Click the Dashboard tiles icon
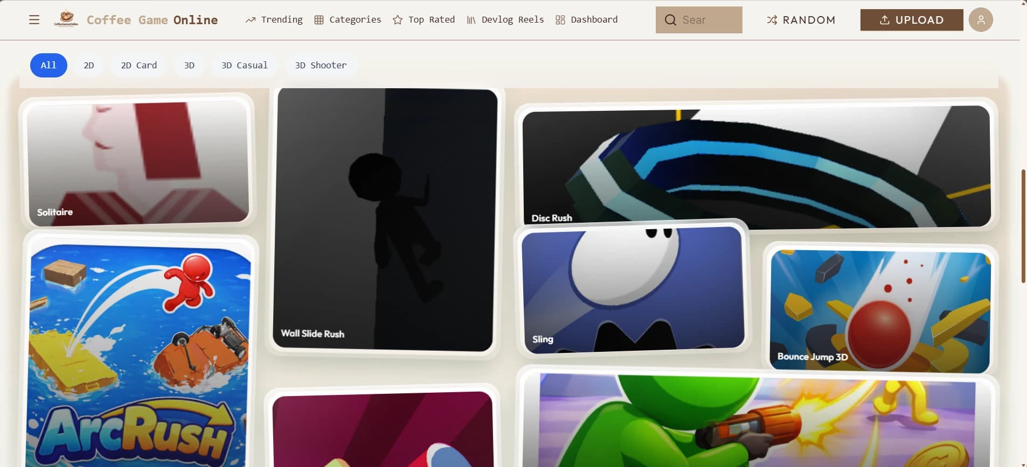Viewport: 1027px width, 467px height. click(560, 20)
